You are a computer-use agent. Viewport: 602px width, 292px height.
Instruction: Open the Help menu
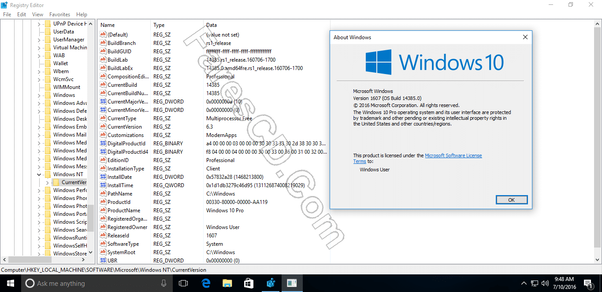pyautogui.click(x=82, y=15)
